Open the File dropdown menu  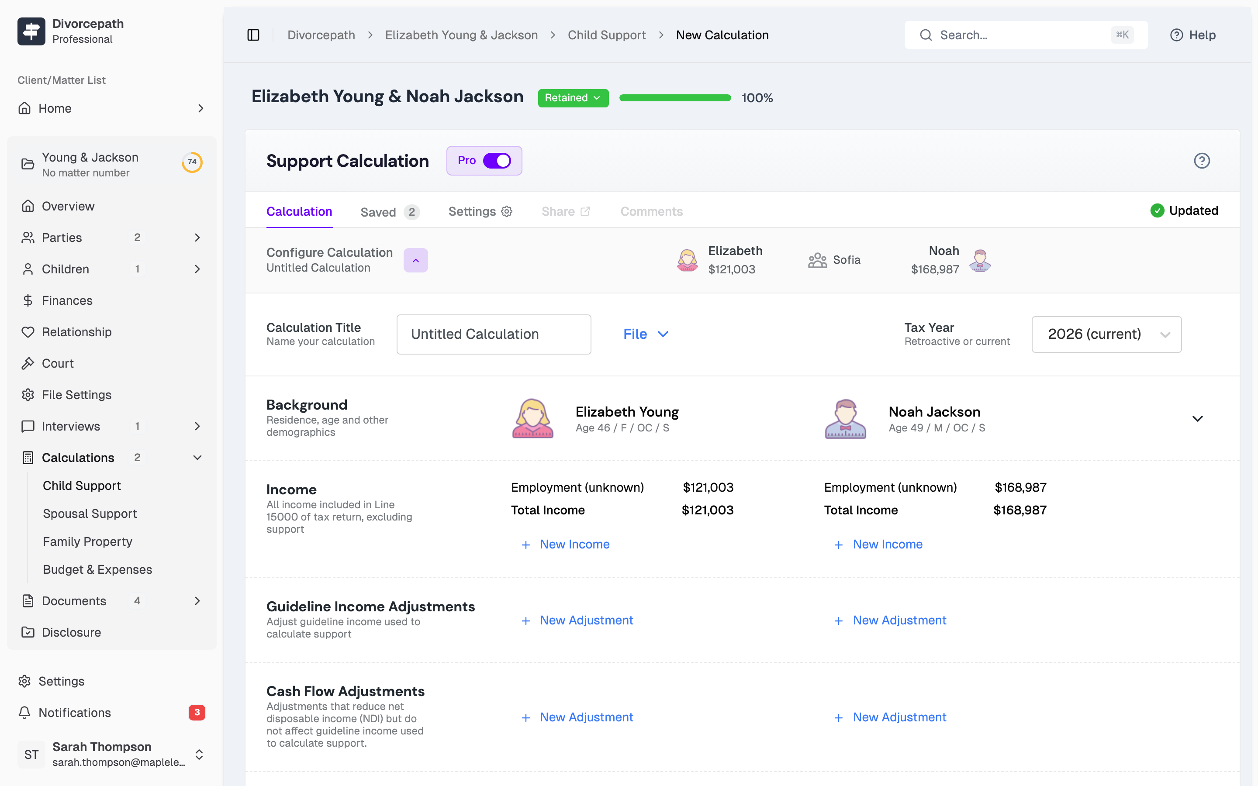click(x=646, y=334)
